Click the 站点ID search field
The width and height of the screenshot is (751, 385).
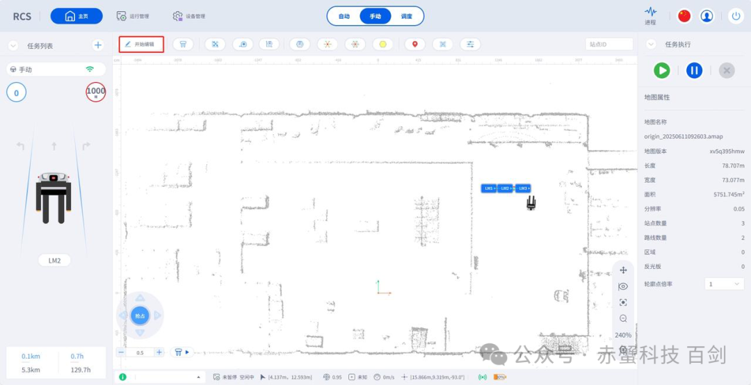click(609, 44)
